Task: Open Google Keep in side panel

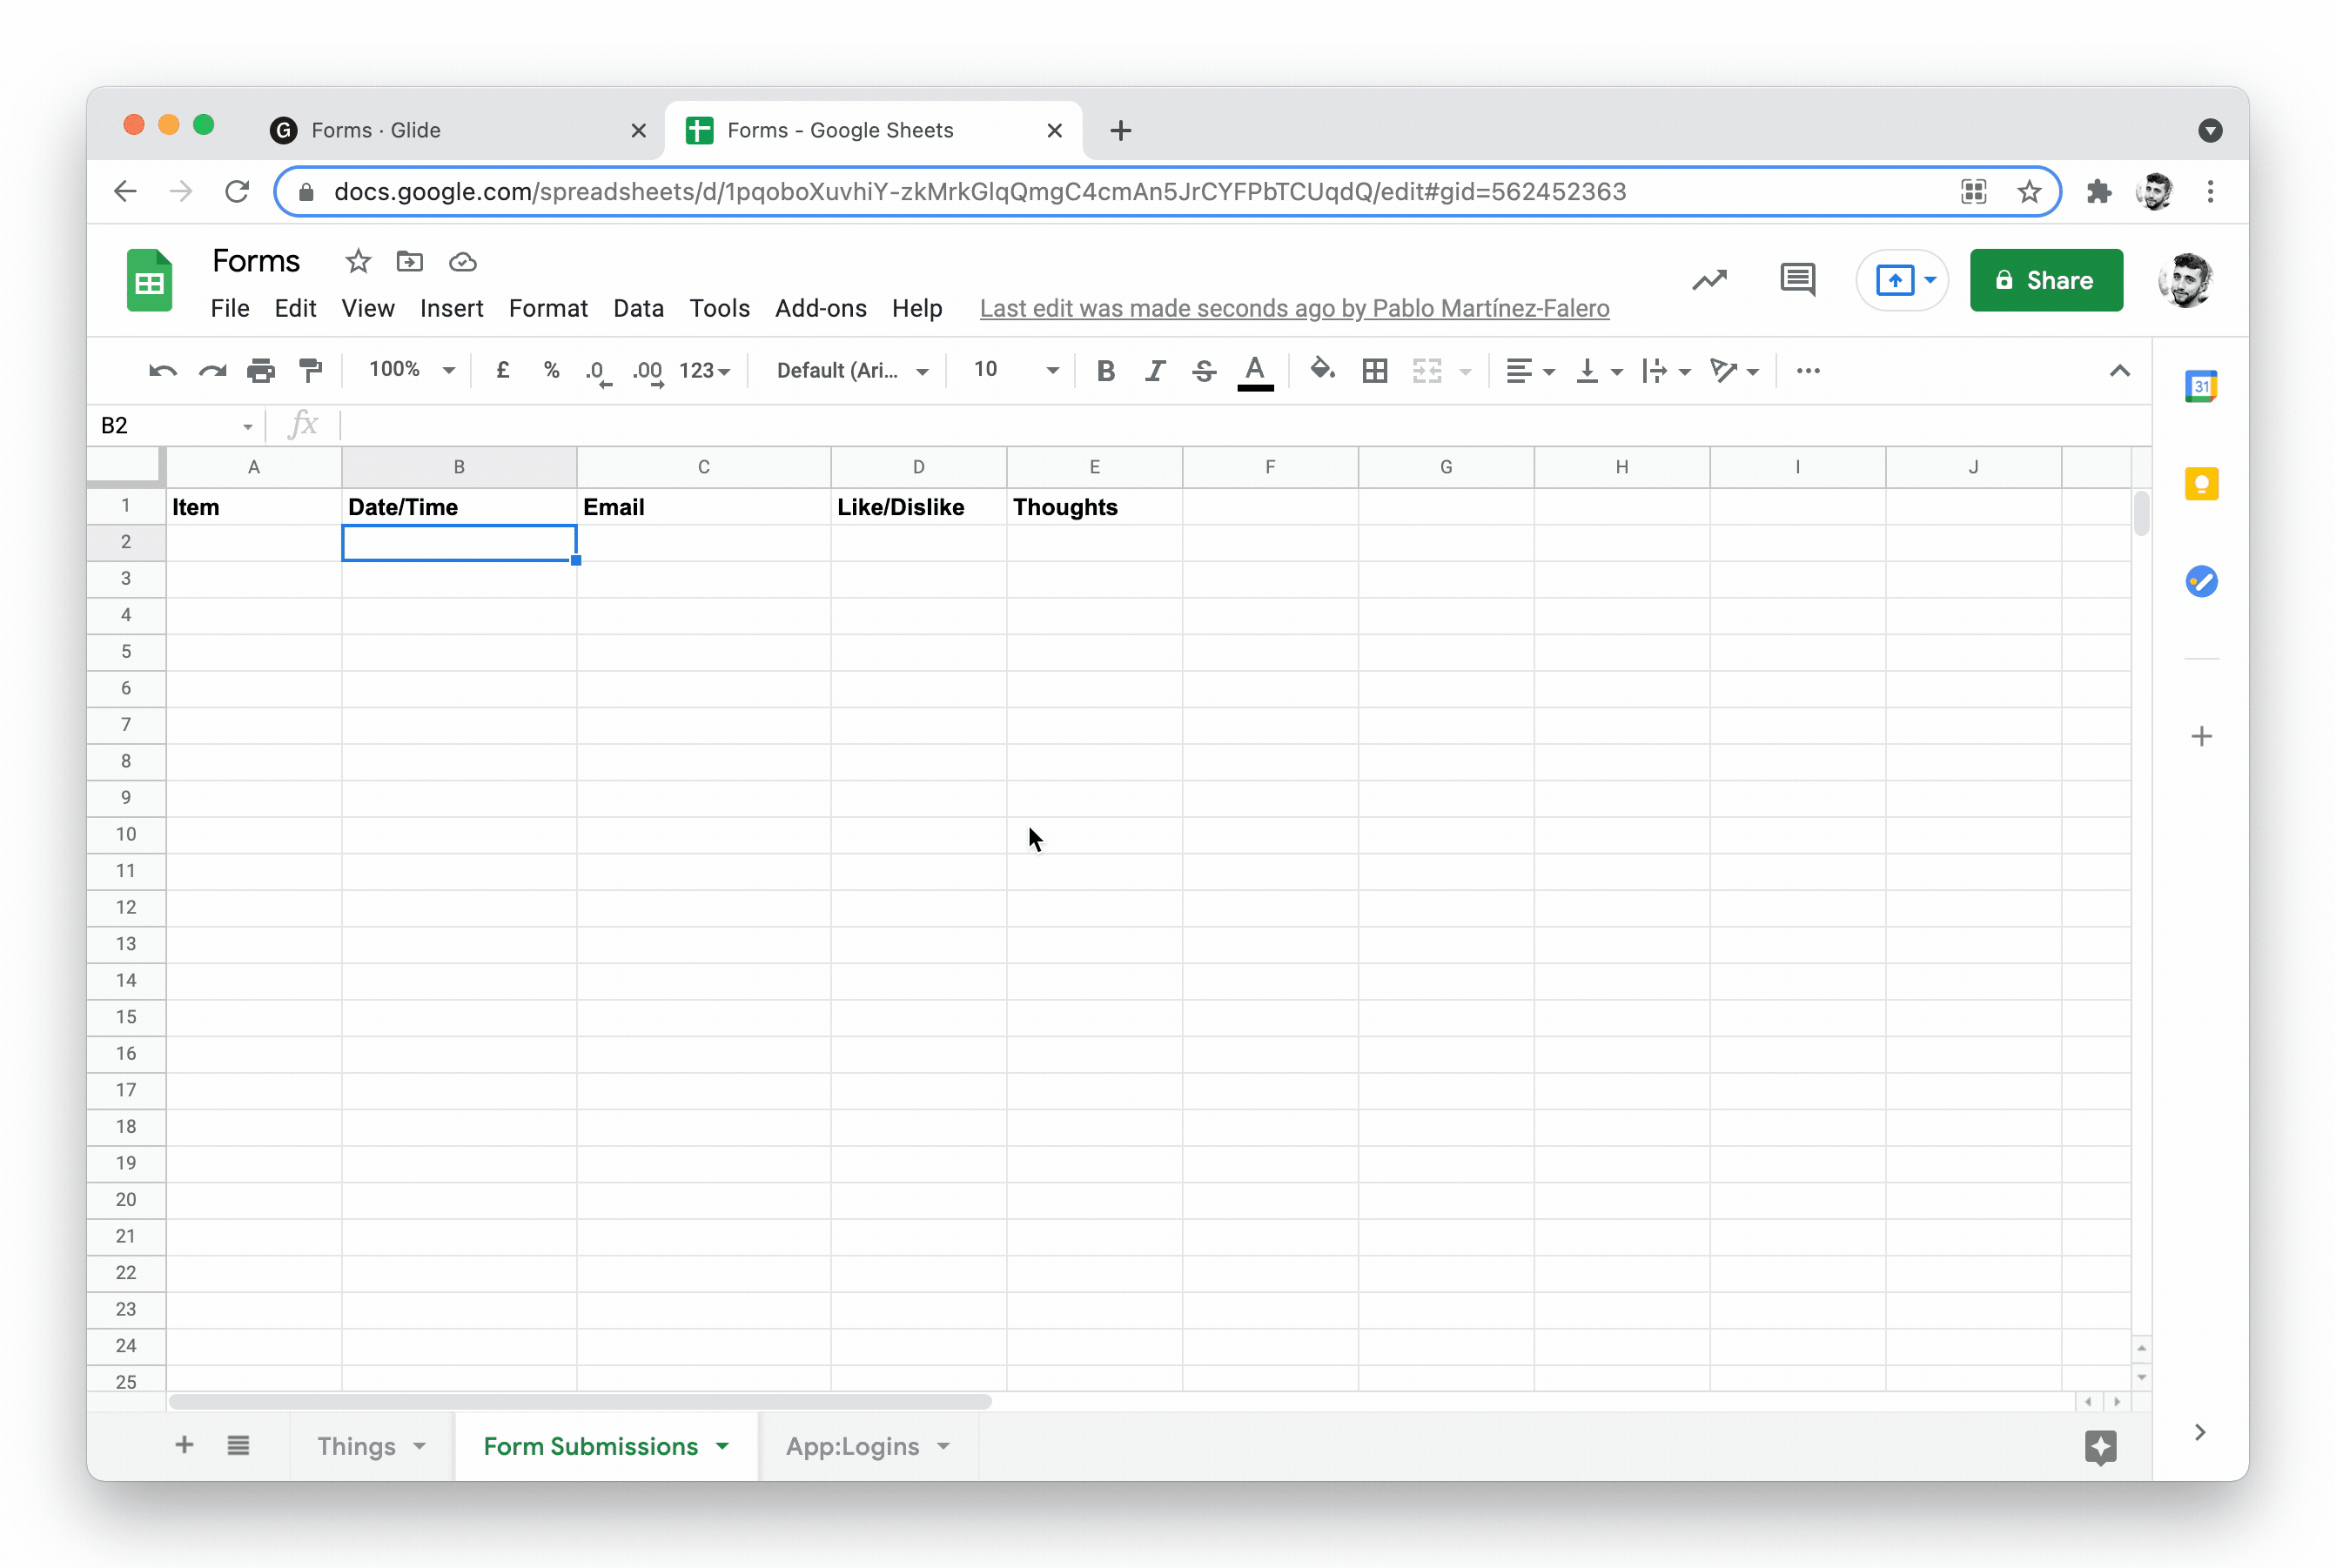Action: 2200,485
